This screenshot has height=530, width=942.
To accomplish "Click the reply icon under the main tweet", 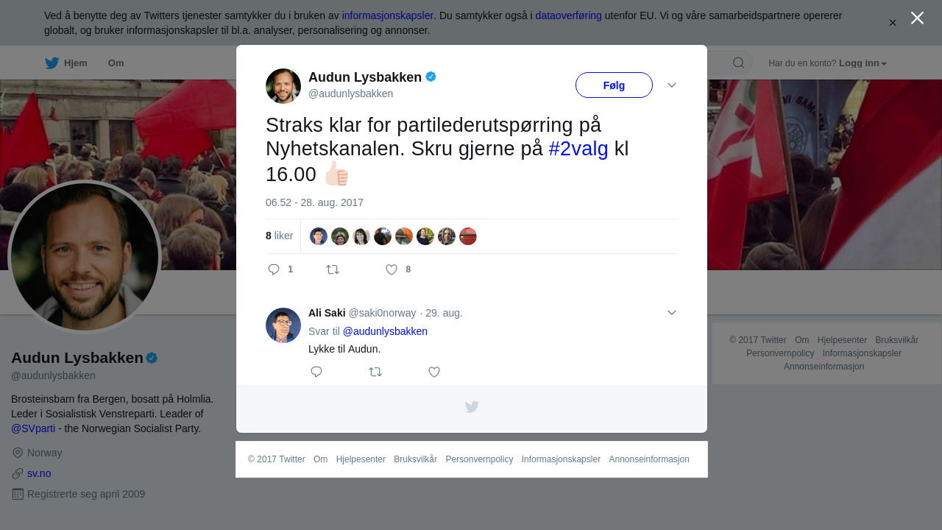I will click(x=274, y=269).
